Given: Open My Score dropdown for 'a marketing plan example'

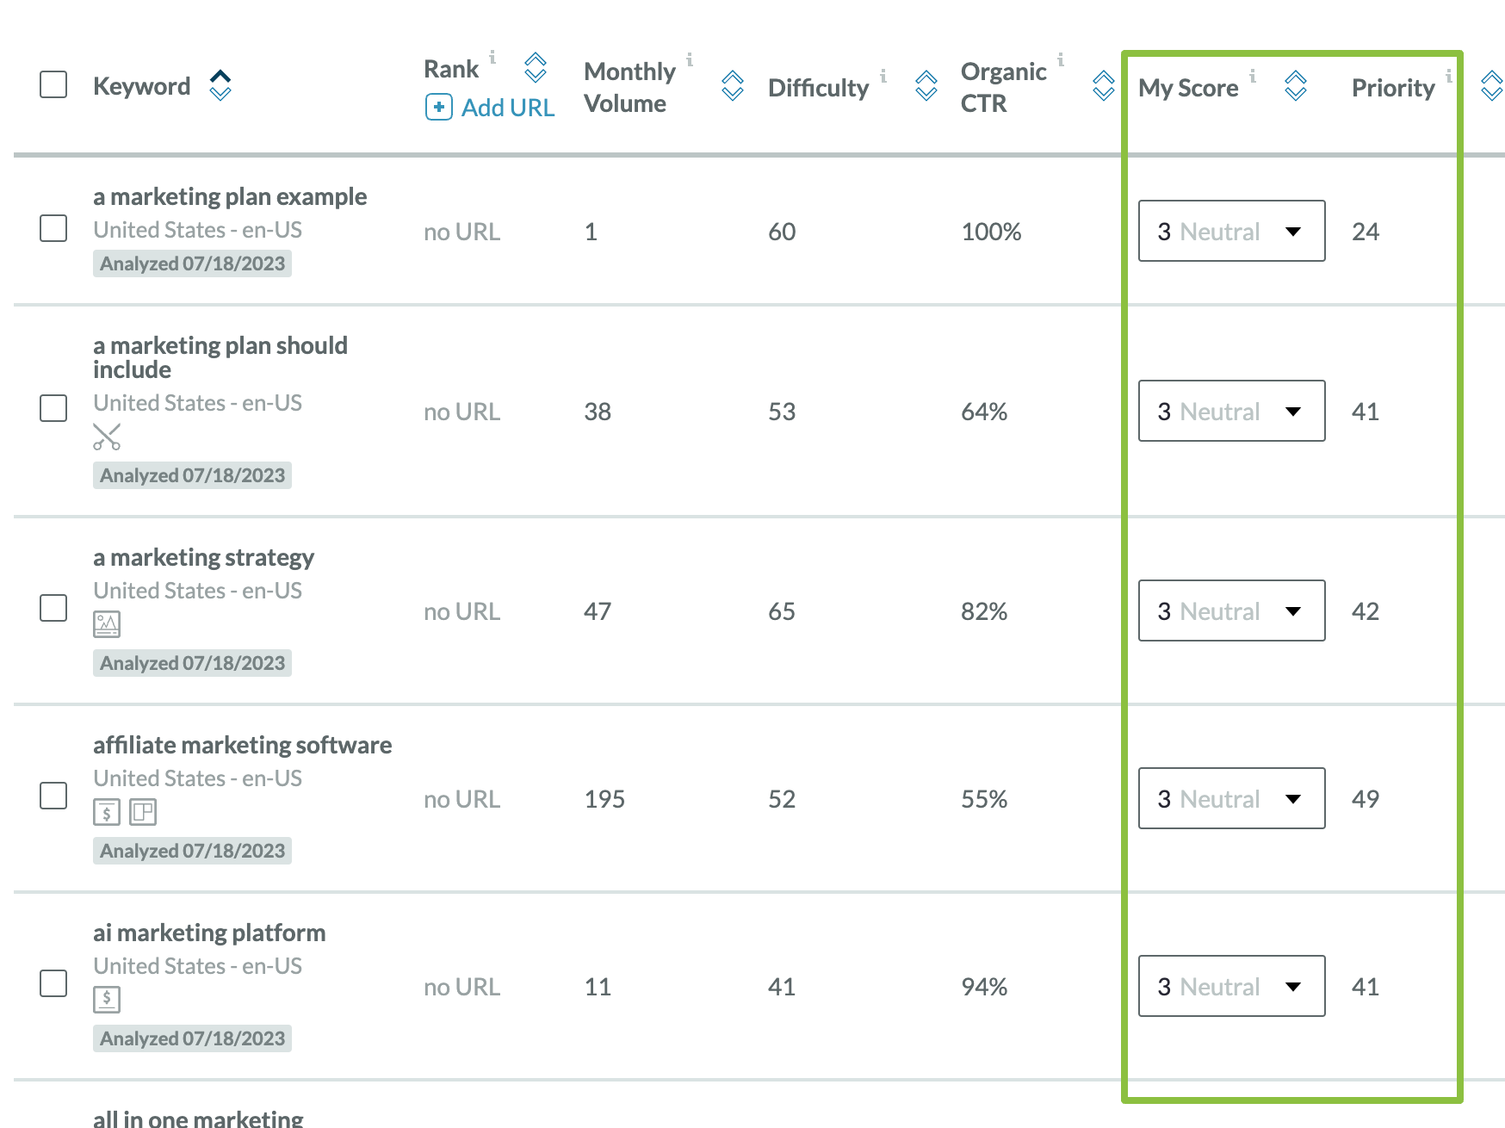Looking at the screenshot, I should [1230, 231].
